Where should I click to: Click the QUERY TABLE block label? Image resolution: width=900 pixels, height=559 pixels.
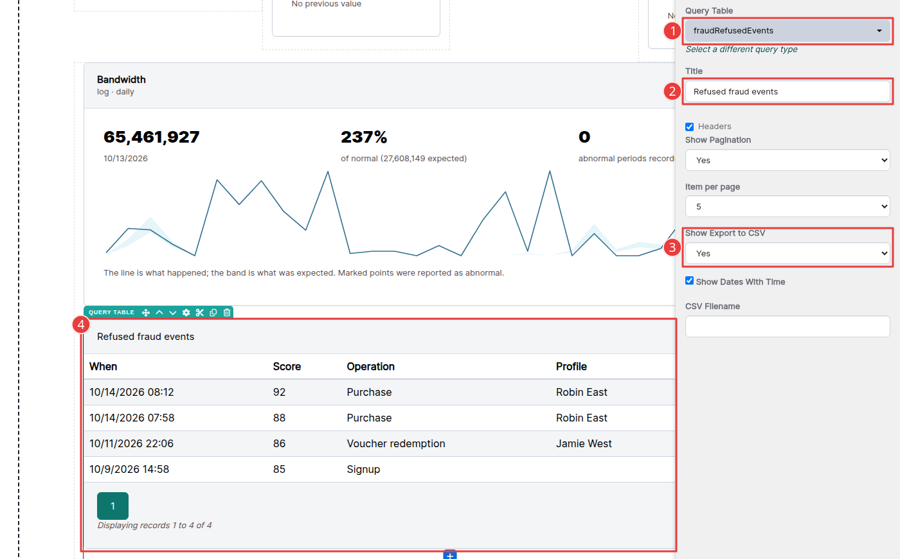pyautogui.click(x=111, y=312)
